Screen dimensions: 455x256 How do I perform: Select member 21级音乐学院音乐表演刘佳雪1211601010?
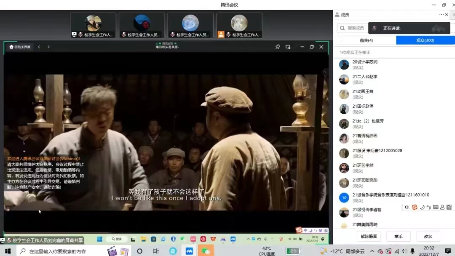394,198
